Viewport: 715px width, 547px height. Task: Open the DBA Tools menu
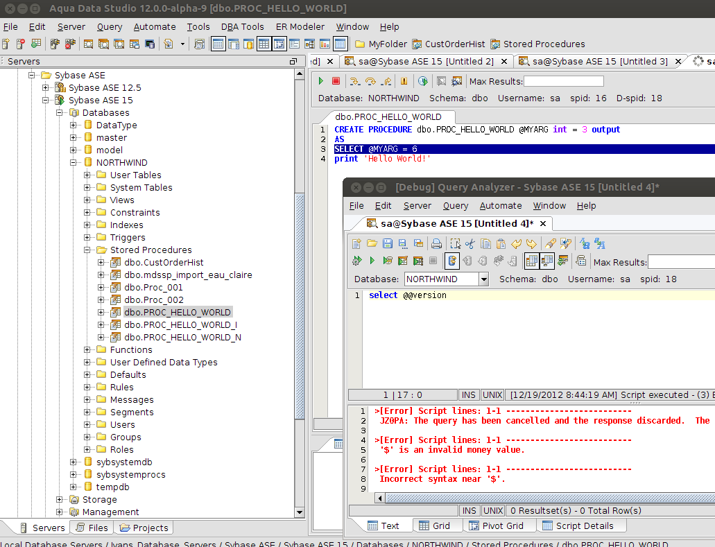pos(242,27)
